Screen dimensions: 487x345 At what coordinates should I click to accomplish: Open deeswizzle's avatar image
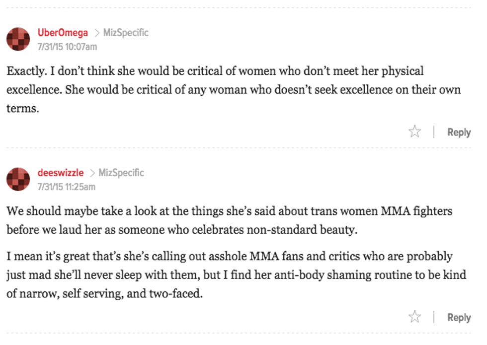[18, 179]
